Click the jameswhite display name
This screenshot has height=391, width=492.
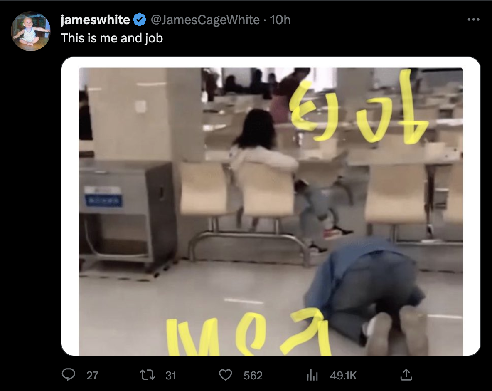tap(95, 20)
